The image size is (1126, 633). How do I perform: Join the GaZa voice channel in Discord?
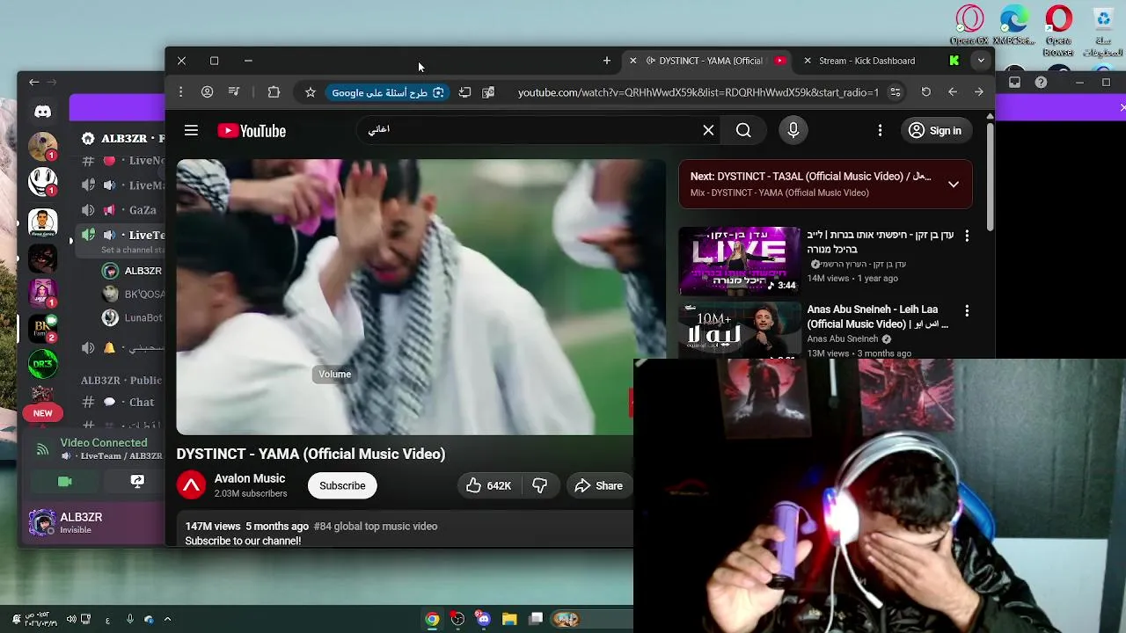point(143,210)
